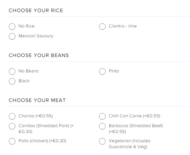Select Pinto beans radio button
The image size is (190, 155).
click(x=102, y=71)
